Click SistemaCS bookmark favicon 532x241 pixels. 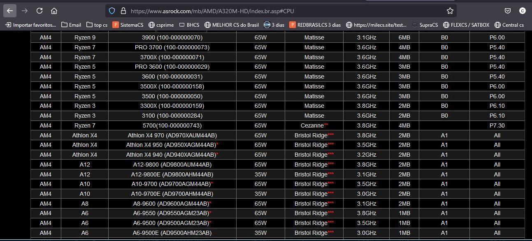click(x=116, y=25)
